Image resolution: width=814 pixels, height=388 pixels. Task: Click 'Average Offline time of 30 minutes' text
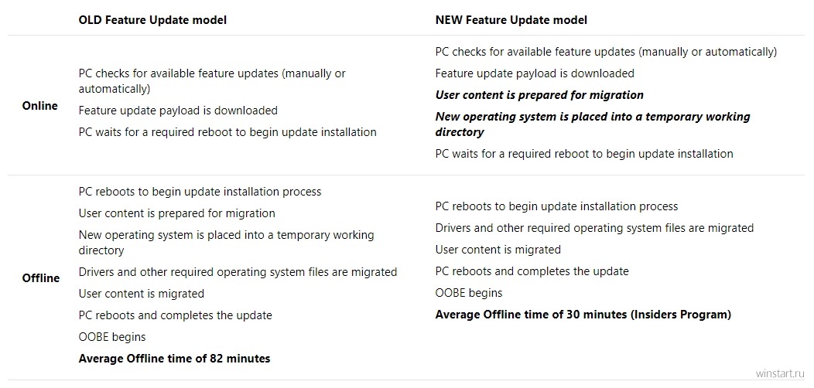583,315
